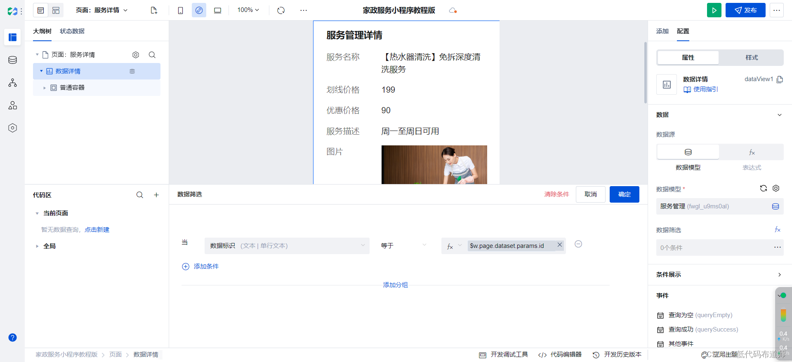Image resolution: width=792 pixels, height=362 pixels.
Task: Open the 等于 operator dropdown
Action: 404,246
